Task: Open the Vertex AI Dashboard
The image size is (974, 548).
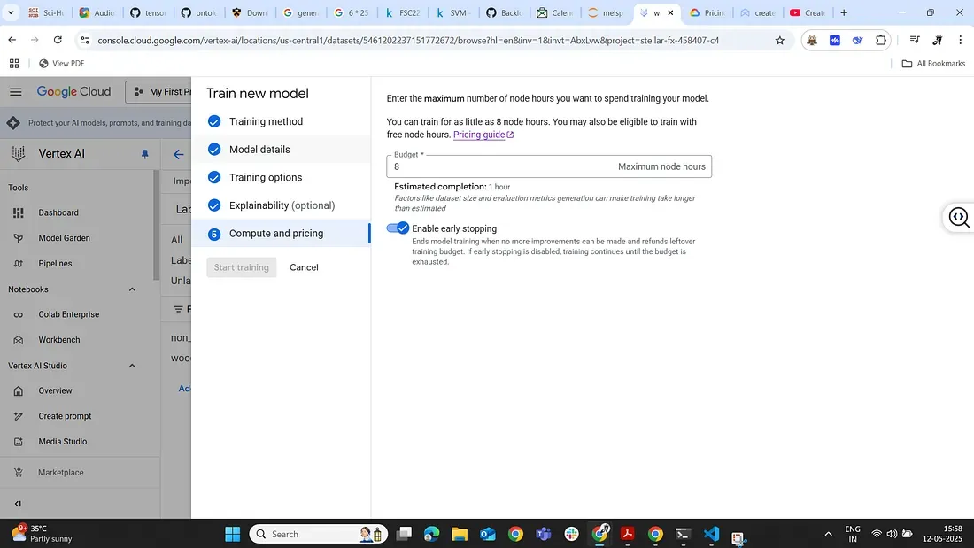Action: [x=58, y=212]
